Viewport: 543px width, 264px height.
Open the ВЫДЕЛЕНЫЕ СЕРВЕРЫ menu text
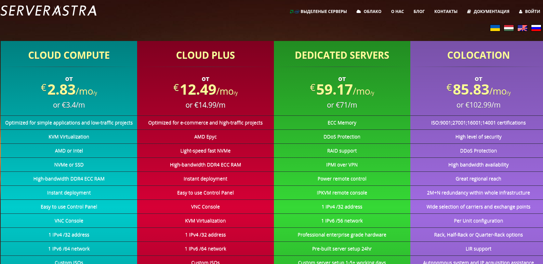[323, 12]
